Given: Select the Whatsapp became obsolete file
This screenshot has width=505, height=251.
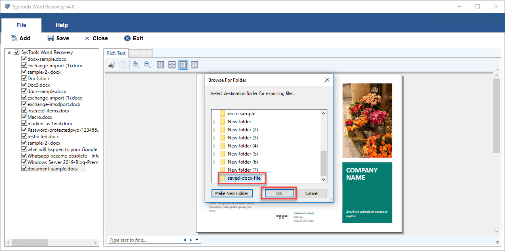Looking at the screenshot, I should [63, 156].
